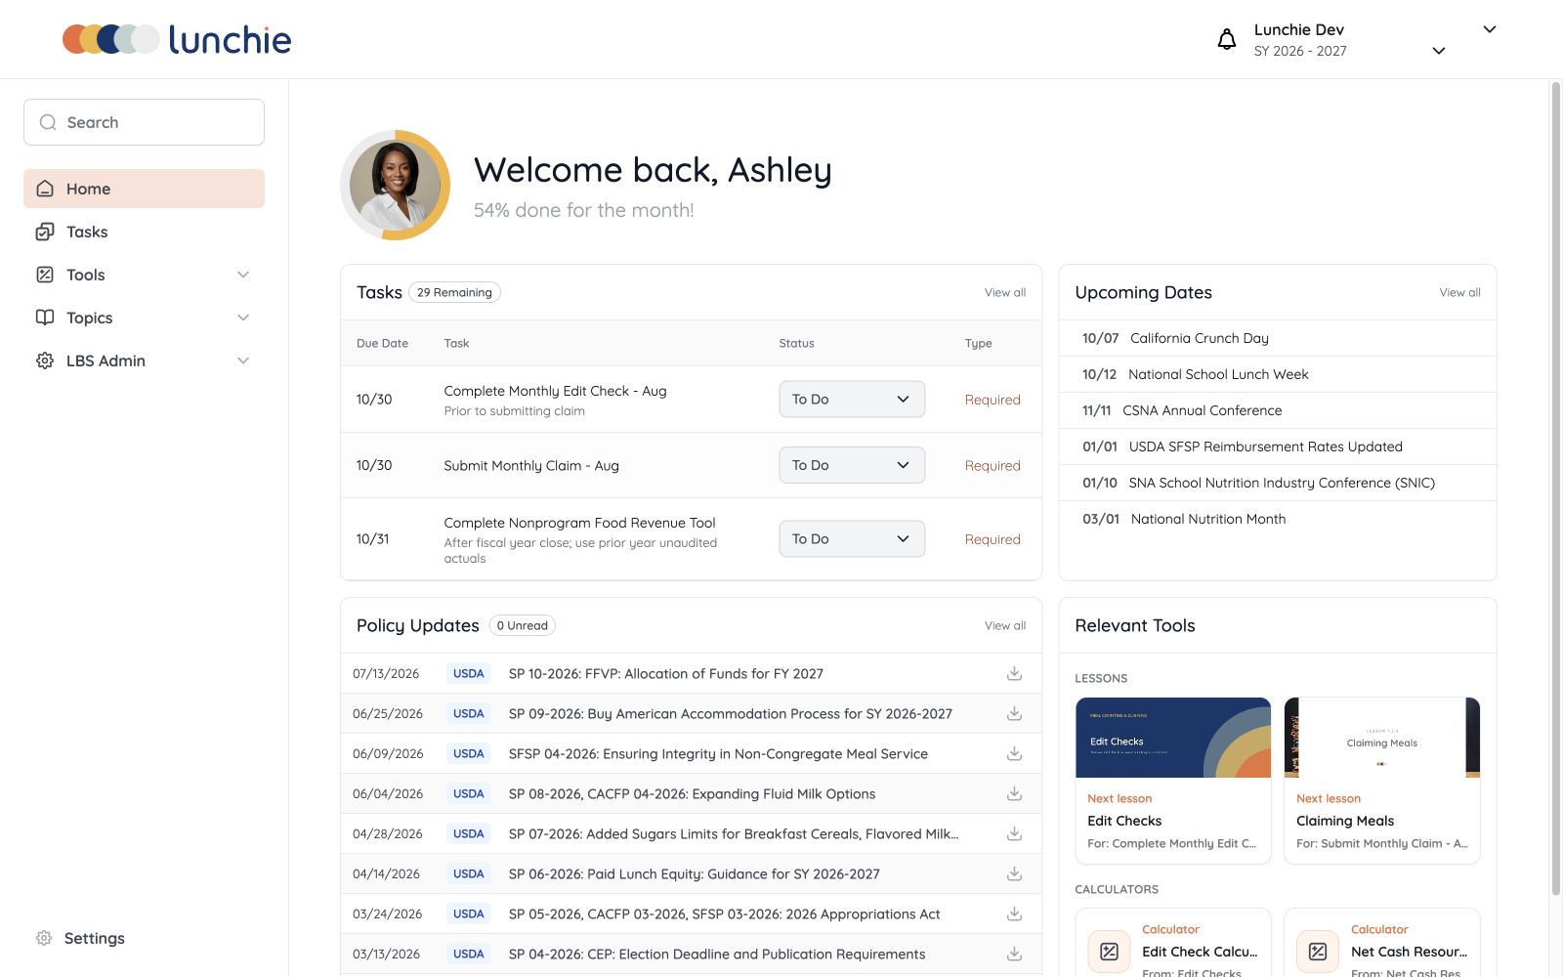Open status dropdown for Nonprogram Food Revenue Tool
The width and height of the screenshot is (1563, 977).
coord(852,538)
